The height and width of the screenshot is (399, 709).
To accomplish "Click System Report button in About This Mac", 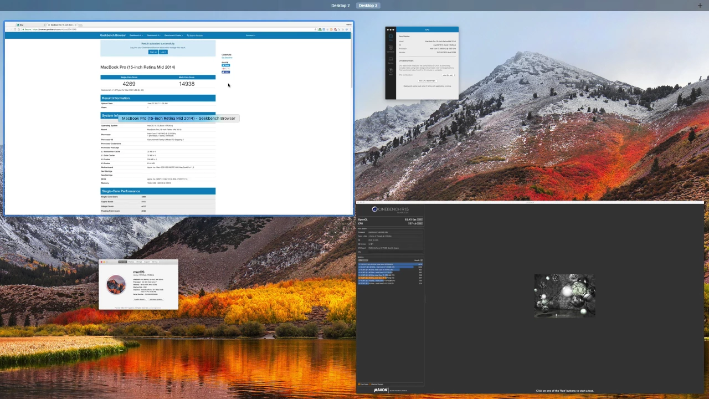I will click(x=140, y=299).
